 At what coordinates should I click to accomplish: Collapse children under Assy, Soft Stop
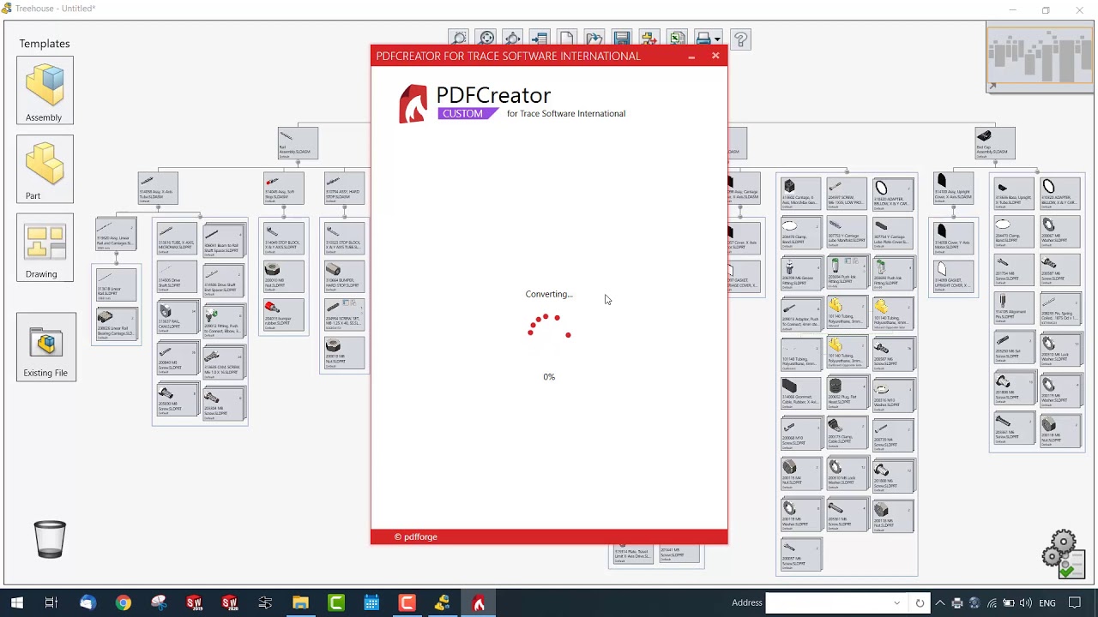[284, 207]
